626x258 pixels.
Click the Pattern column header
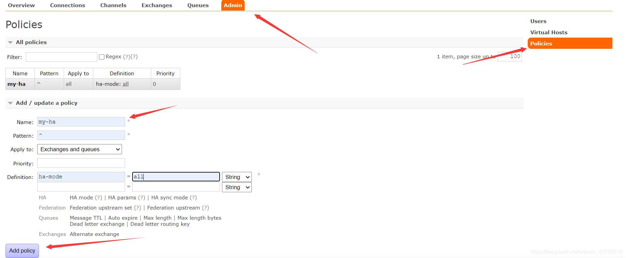[49, 73]
